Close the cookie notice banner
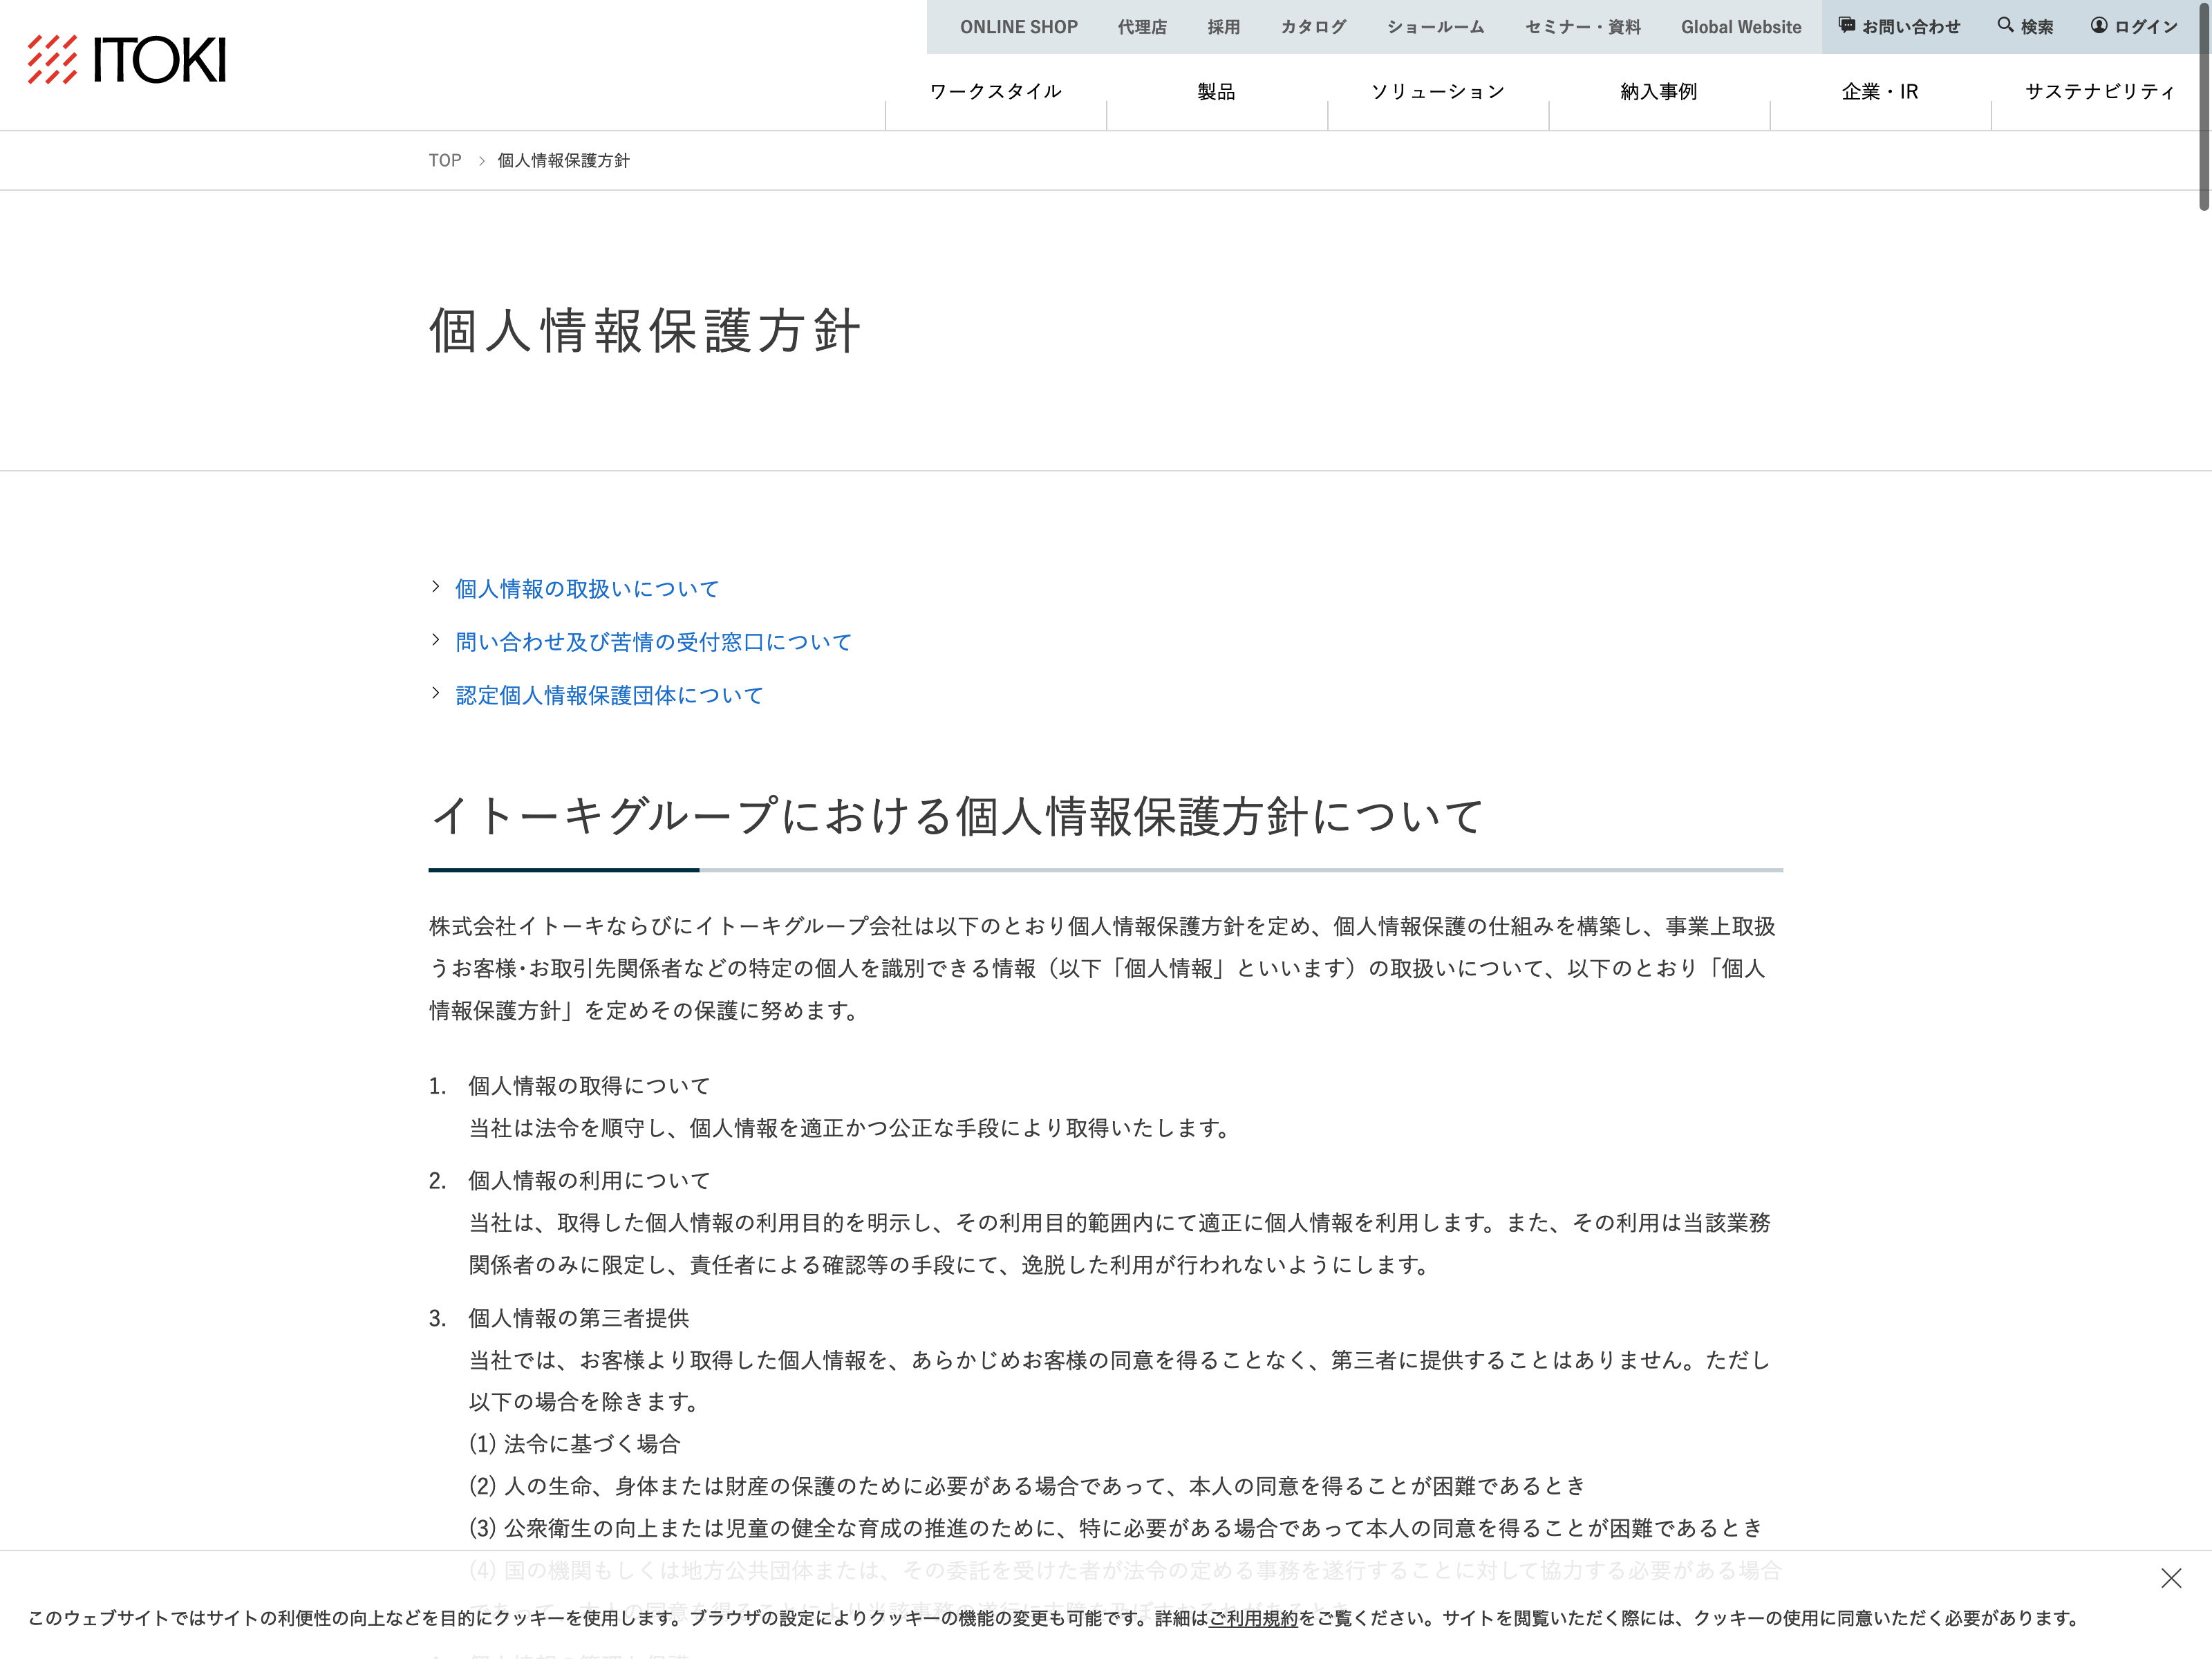The image size is (2212, 1659). [2171, 1578]
